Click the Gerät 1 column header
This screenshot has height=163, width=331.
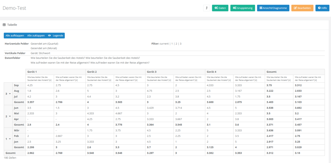coord(32,72)
